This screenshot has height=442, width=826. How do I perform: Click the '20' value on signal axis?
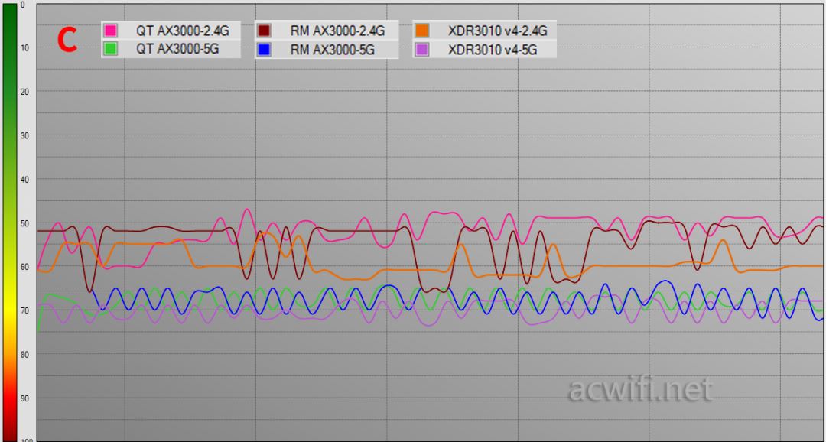point(24,91)
